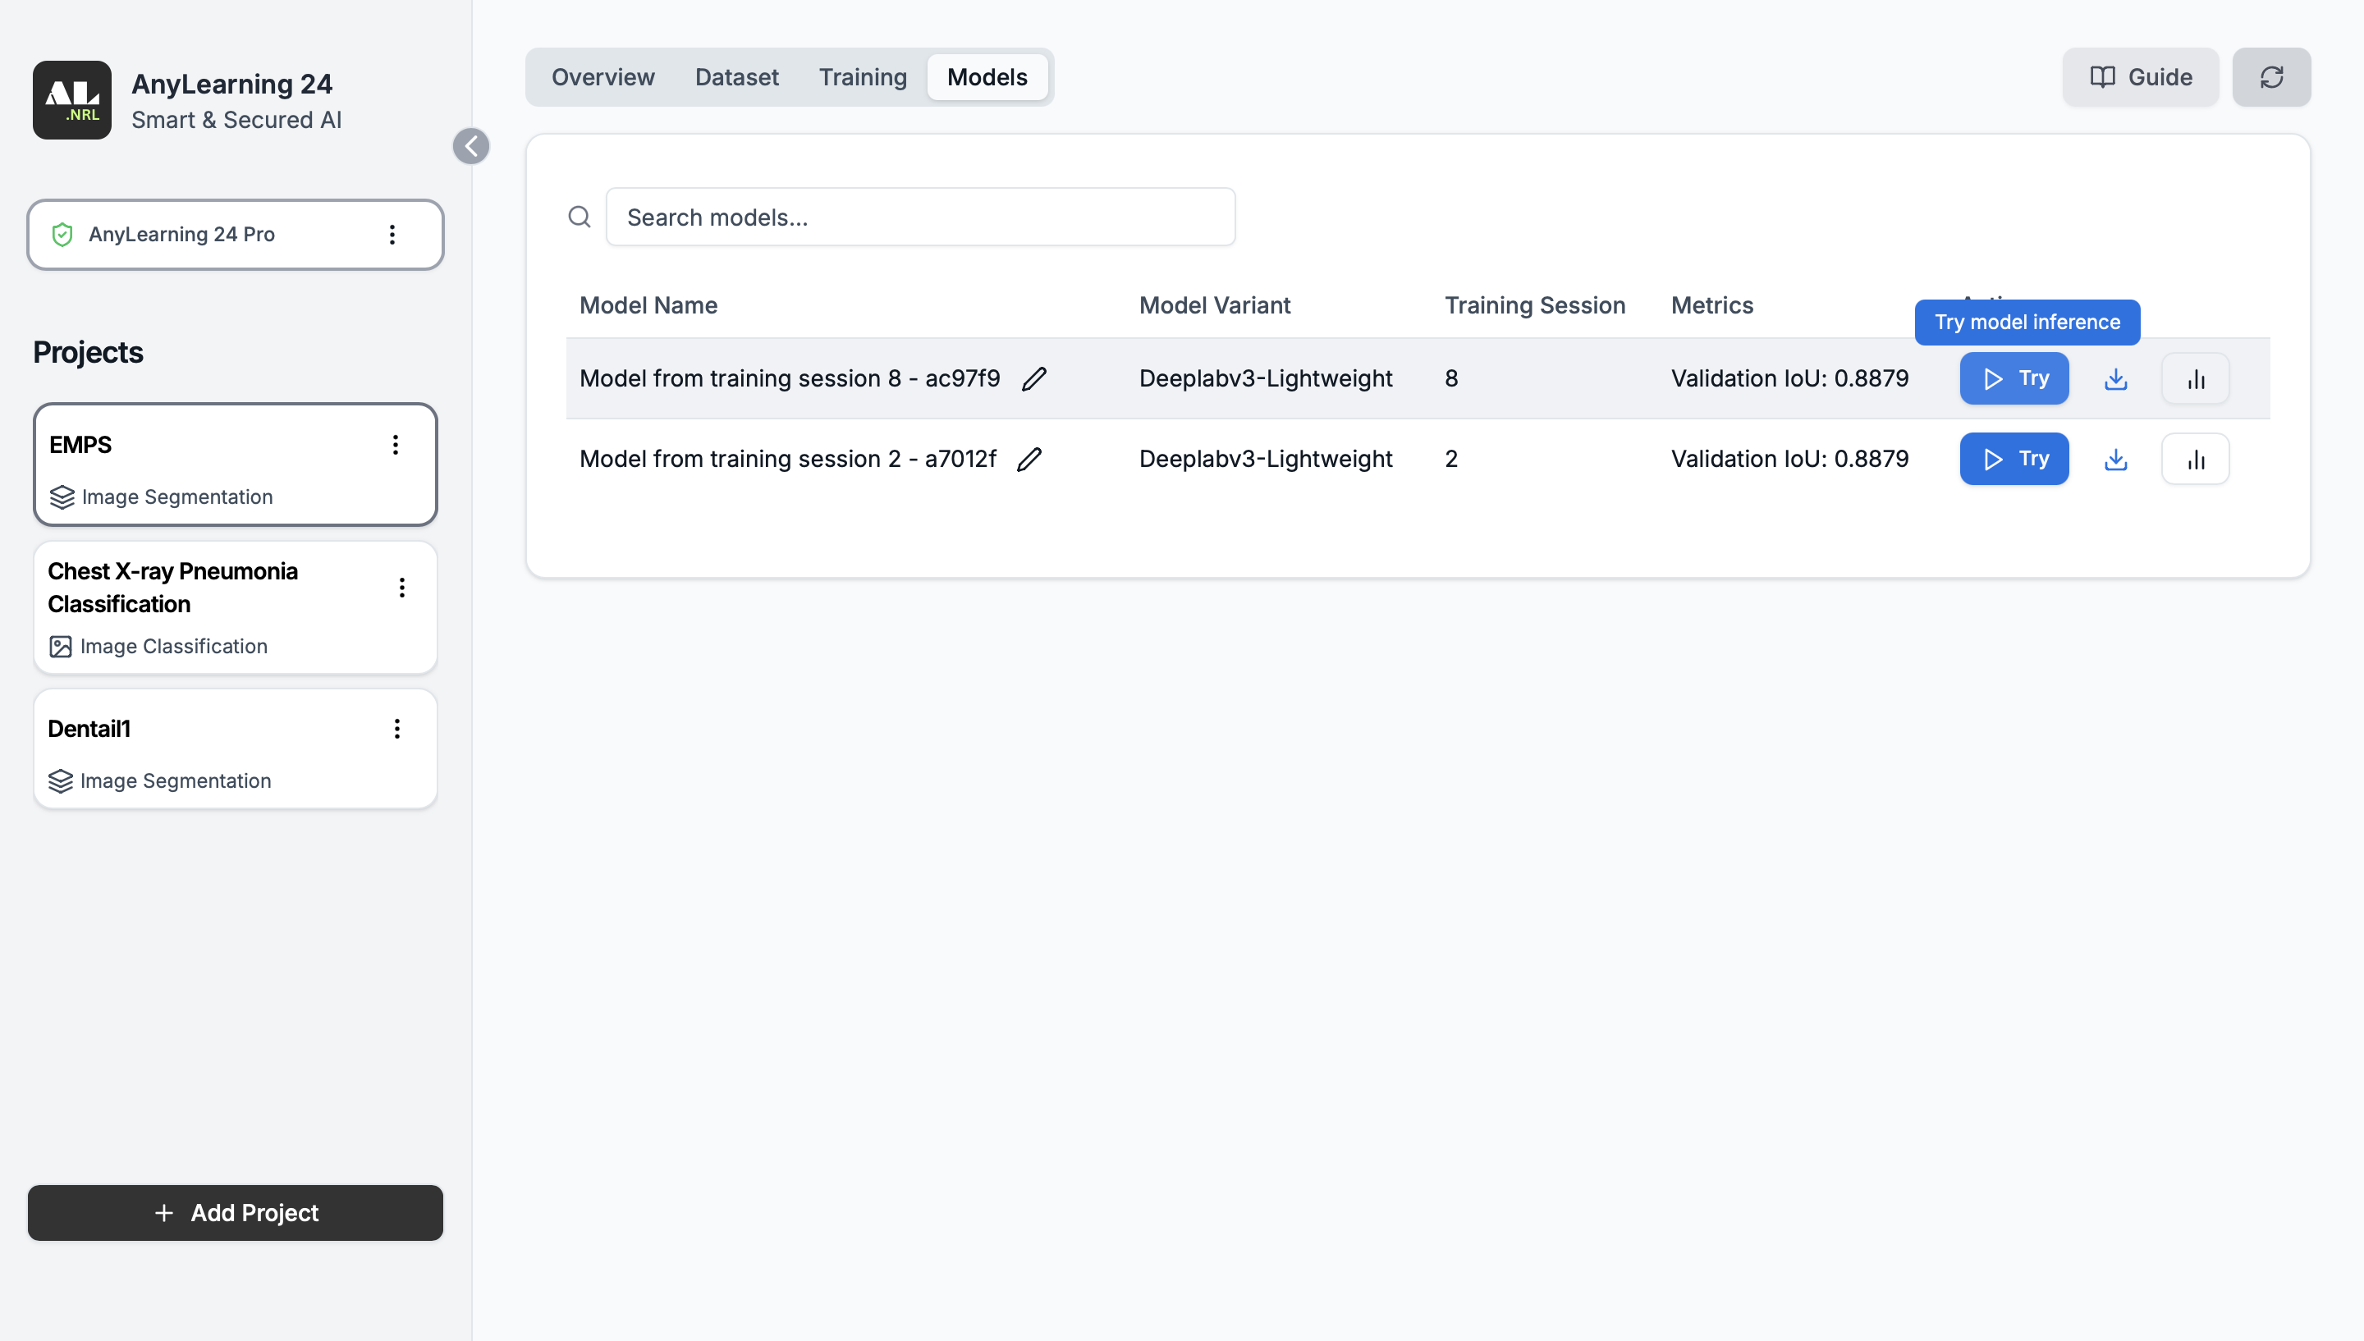Edit name of session 8 model
The width and height of the screenshot is (2364, 1341).
click(x=1034, y=378)
